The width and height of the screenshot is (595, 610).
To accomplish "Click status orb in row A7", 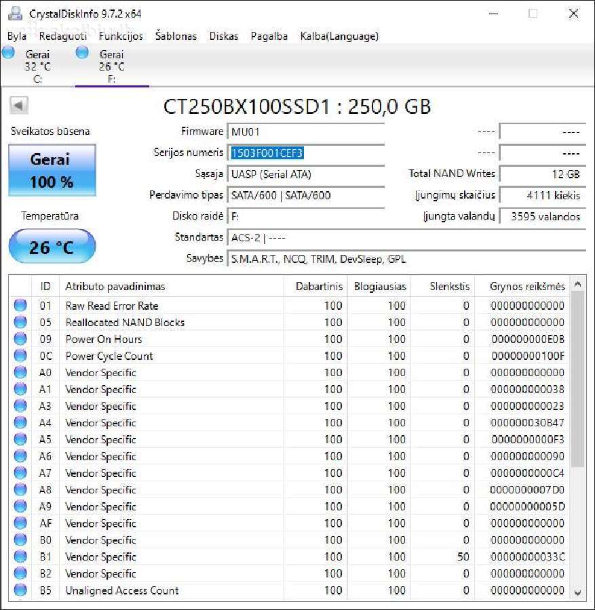I will pos(20,472).
